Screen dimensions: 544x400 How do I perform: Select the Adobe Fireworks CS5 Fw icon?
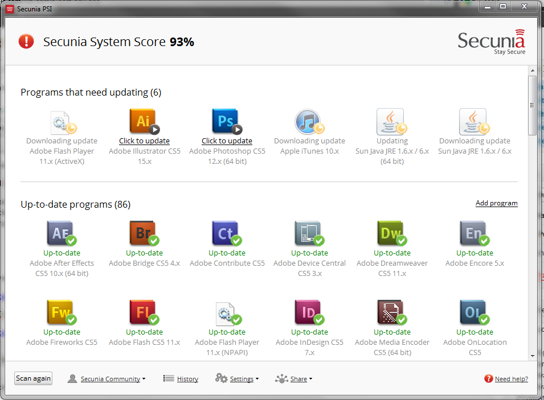pyautogui.click(x=62, y=312)
